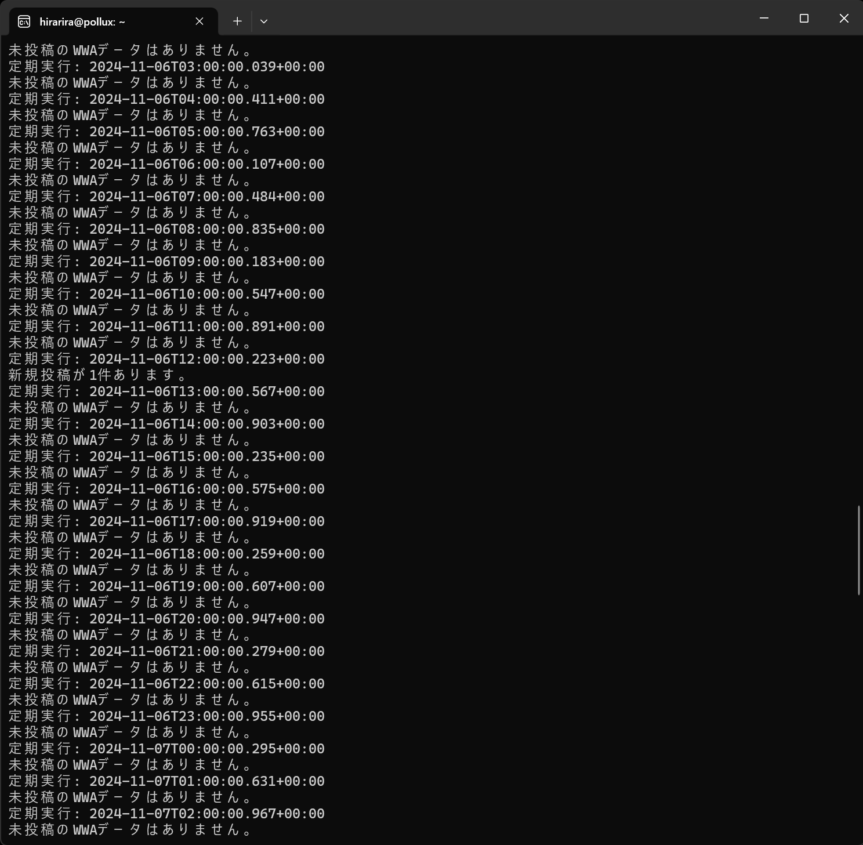The height and width of the screenshot is (845, 863).
Task: Click timestamp 2024-11-06T17:00:00.919+00:00
Action: click(x=207, y=521)
